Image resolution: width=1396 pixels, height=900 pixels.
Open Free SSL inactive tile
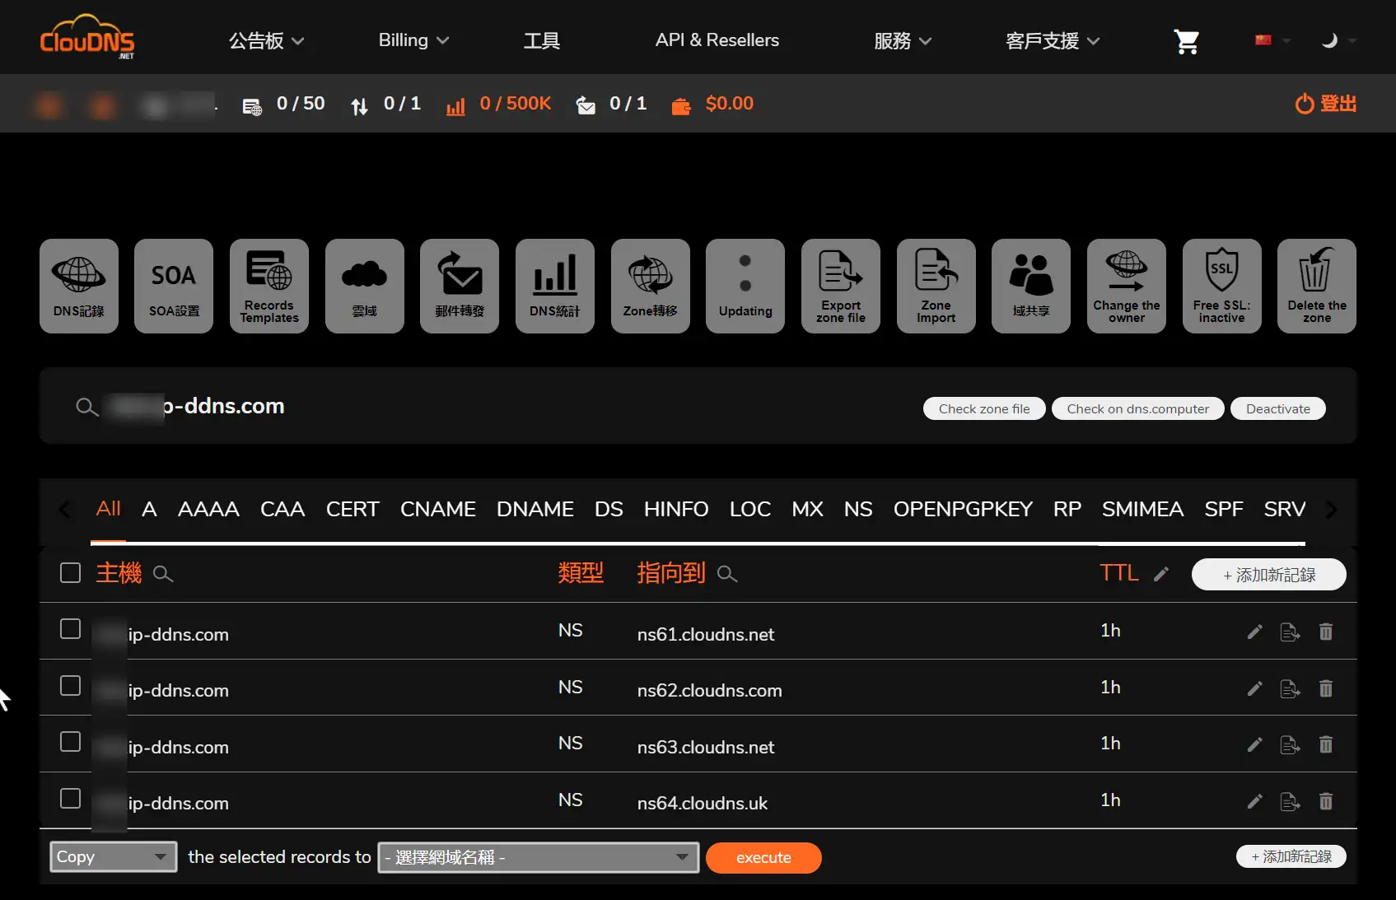point(1222,286)
